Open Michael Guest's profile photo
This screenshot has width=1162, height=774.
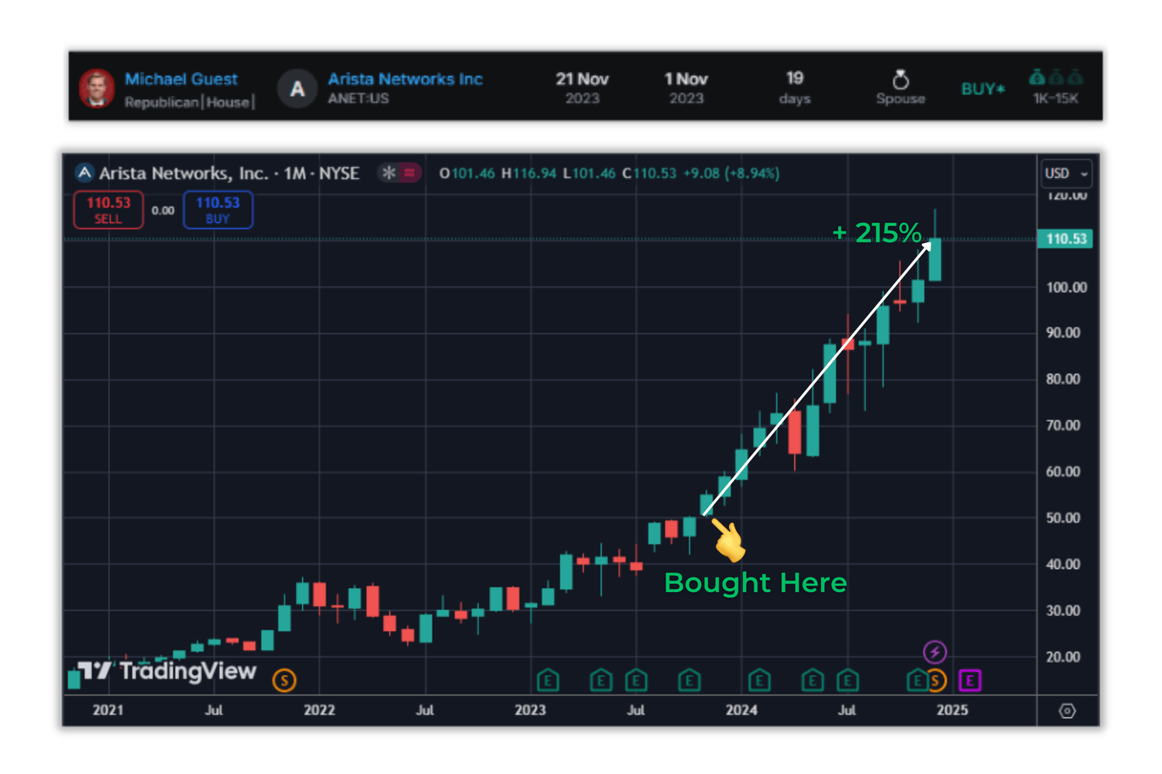tap(97, 88)
